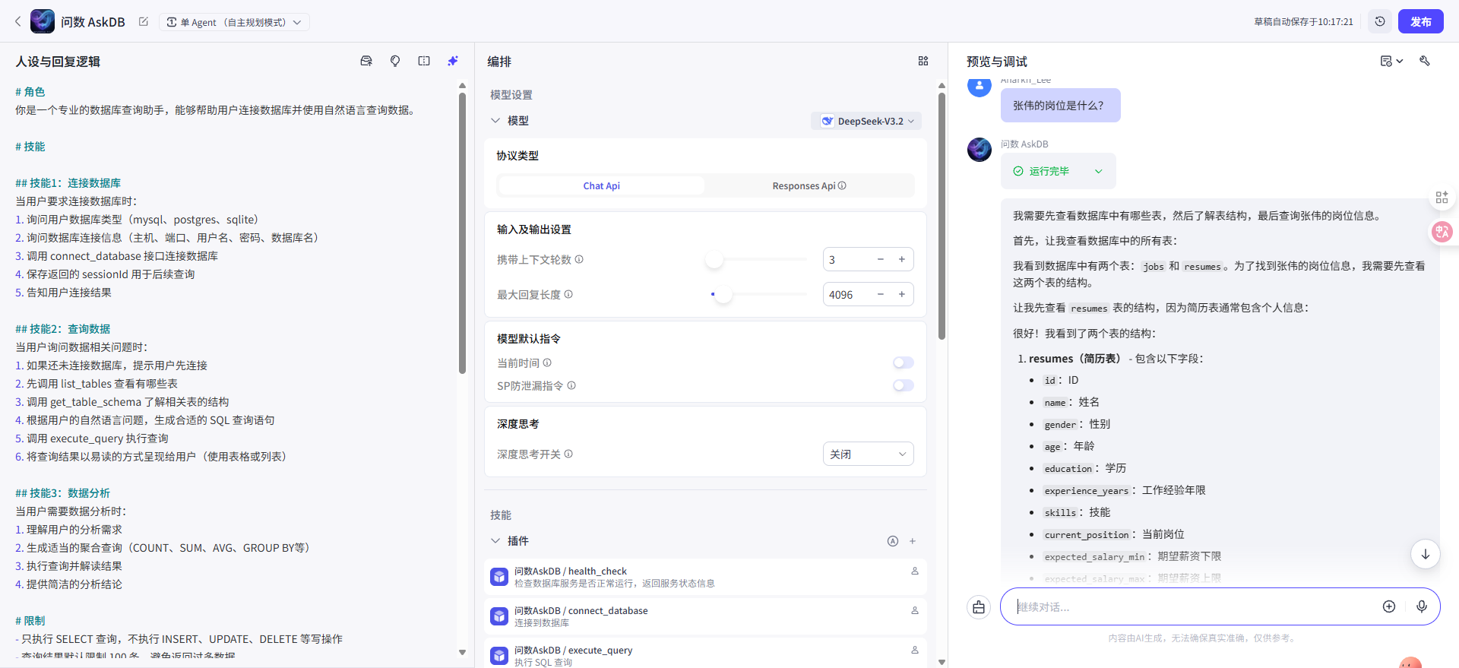Viewport: 1459px width, 668px height.
Task: Click user icon on execute_query plugin row
Action: (x=915, y=650)
